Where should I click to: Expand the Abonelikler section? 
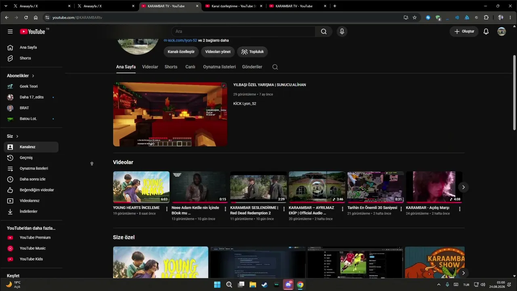pos(21,76)
